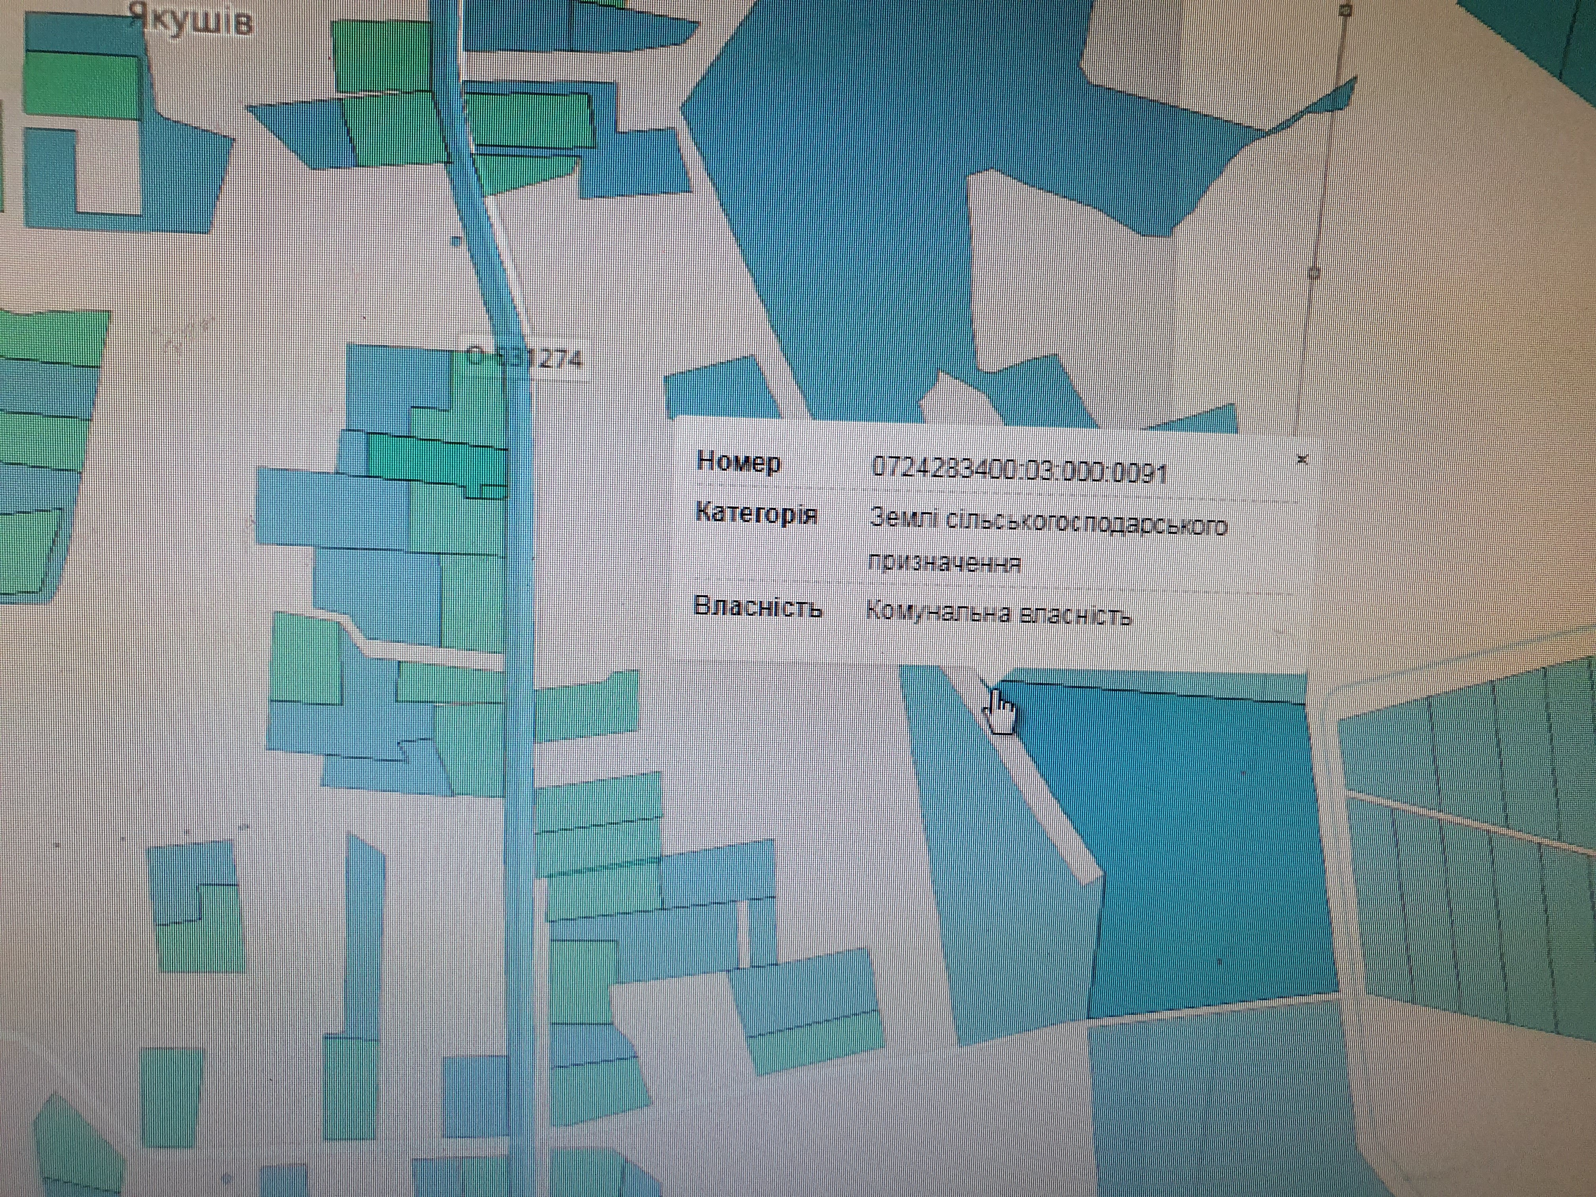Image resolution: width=1596 pixels, height=1197 pixels.
Task: Select the square handle atop the vertical line
Action: [x=1345, y=10]
